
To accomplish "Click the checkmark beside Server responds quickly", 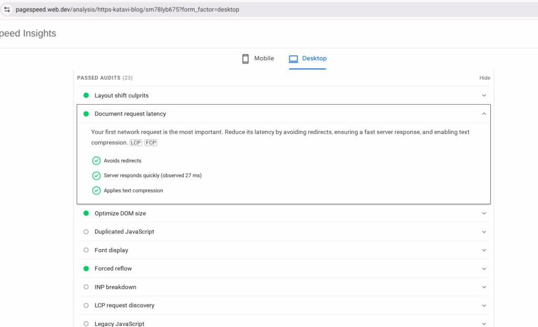I will (96, 175).
